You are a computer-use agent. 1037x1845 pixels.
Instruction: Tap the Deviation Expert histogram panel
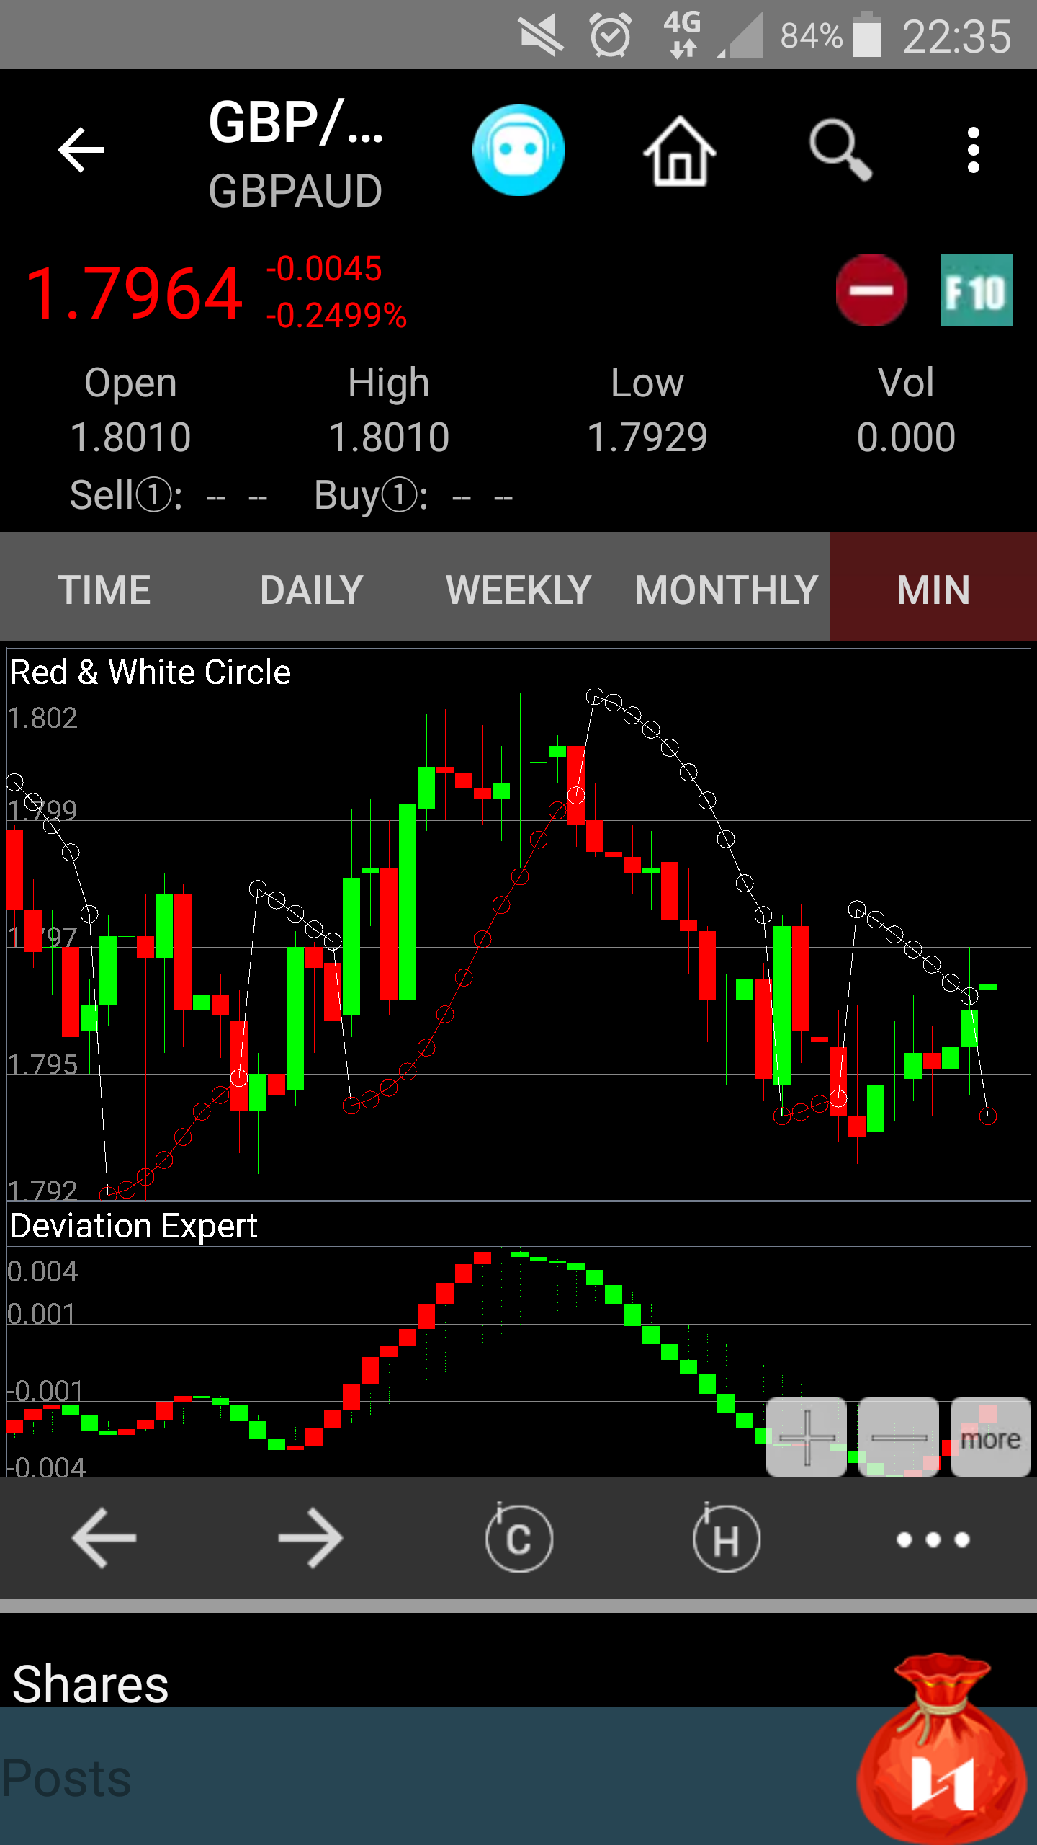(518, 1361)
